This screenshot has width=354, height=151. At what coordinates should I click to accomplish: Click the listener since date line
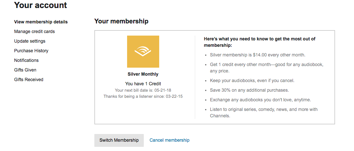tap(143, 96)
